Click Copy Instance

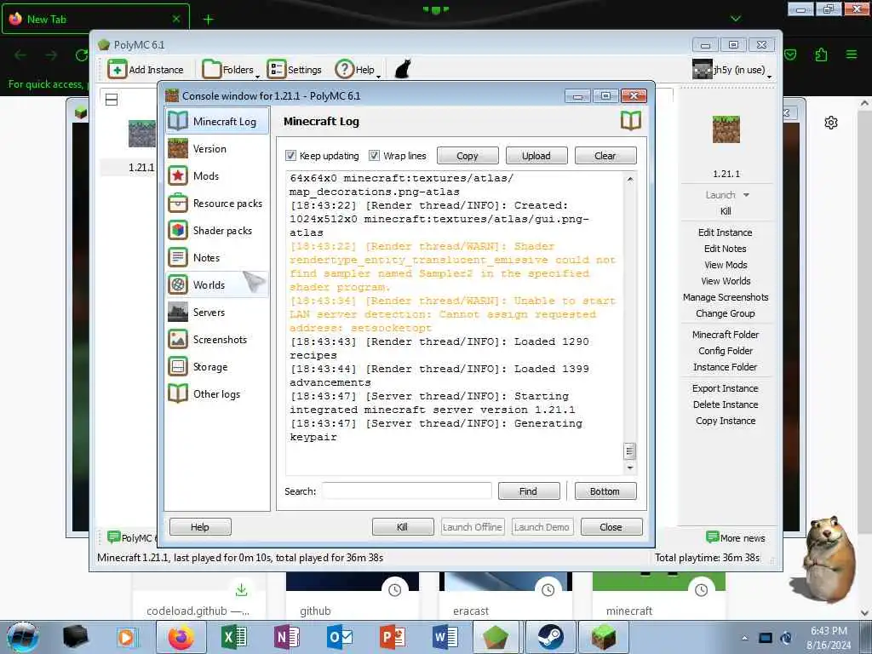pos(726,421)
